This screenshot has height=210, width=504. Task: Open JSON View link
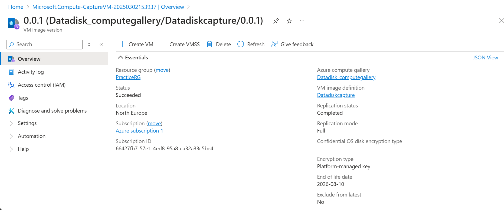485,57
